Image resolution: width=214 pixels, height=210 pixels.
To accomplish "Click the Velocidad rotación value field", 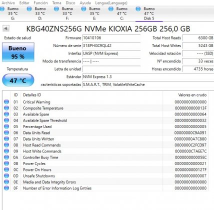I will (198, 53).
